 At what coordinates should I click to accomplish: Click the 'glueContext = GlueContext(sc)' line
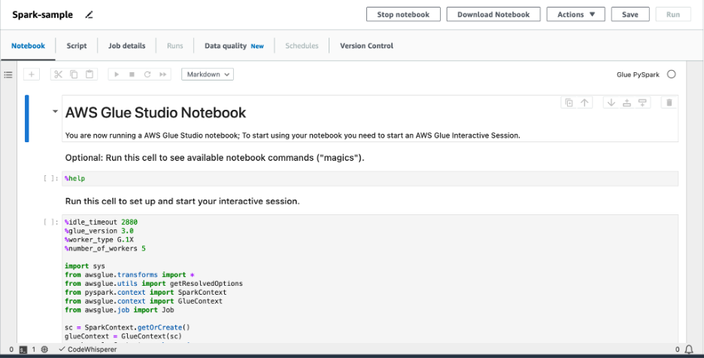pyautogui.click(x=123, y=336)
